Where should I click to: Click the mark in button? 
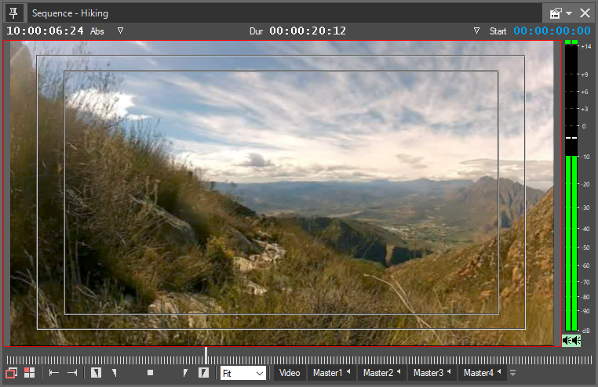(x=97, y=374)
